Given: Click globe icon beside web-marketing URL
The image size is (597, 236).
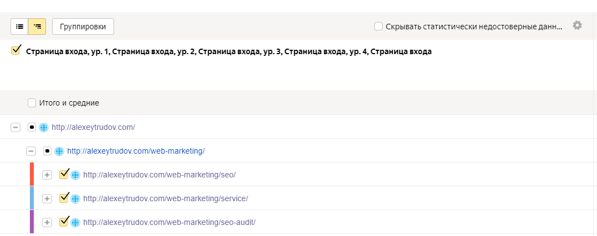Looking at the screenshot, I should coord(59,151).
